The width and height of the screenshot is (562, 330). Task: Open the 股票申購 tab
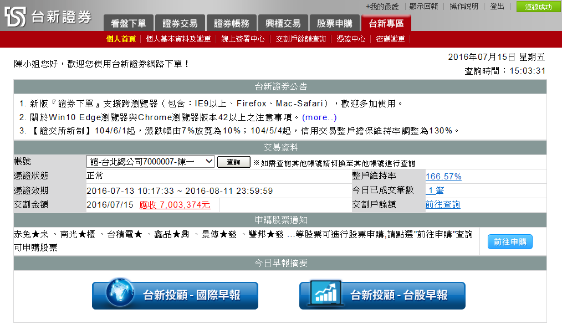tap(334, 24)
